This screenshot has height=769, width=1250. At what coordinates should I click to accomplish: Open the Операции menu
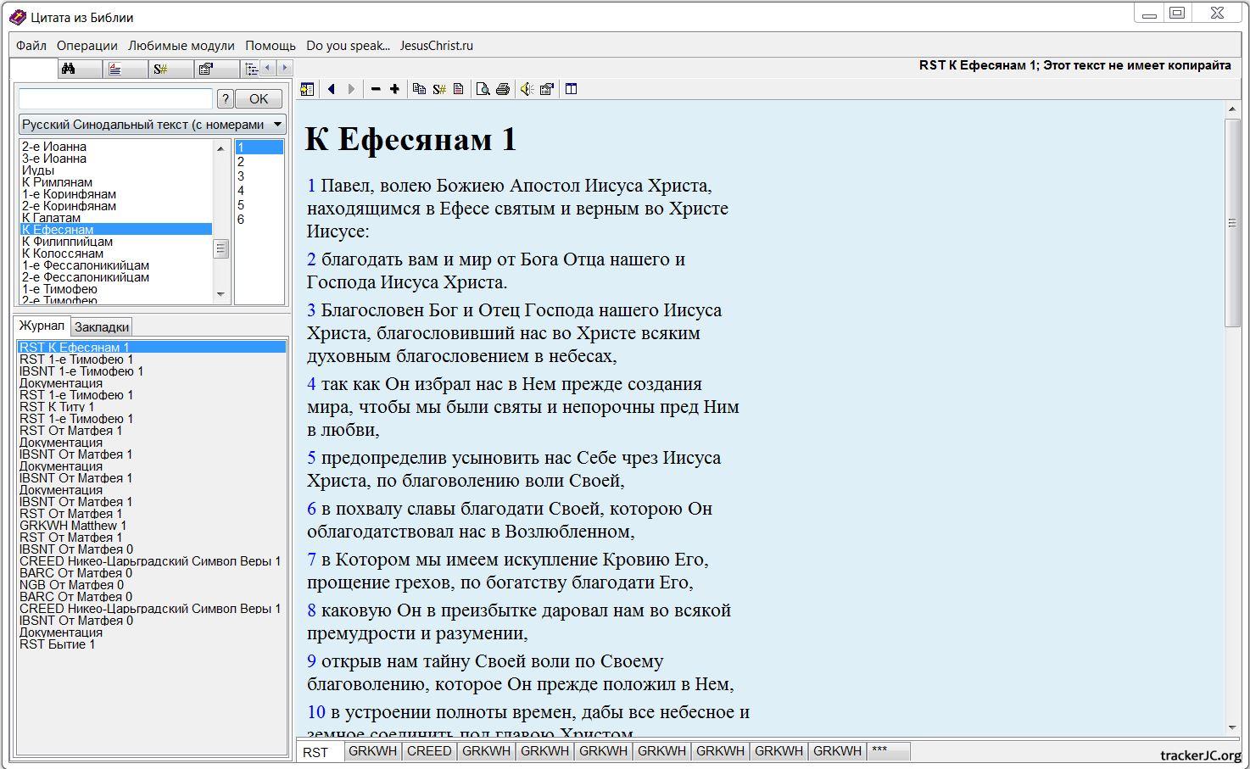(x=86, y=46)
